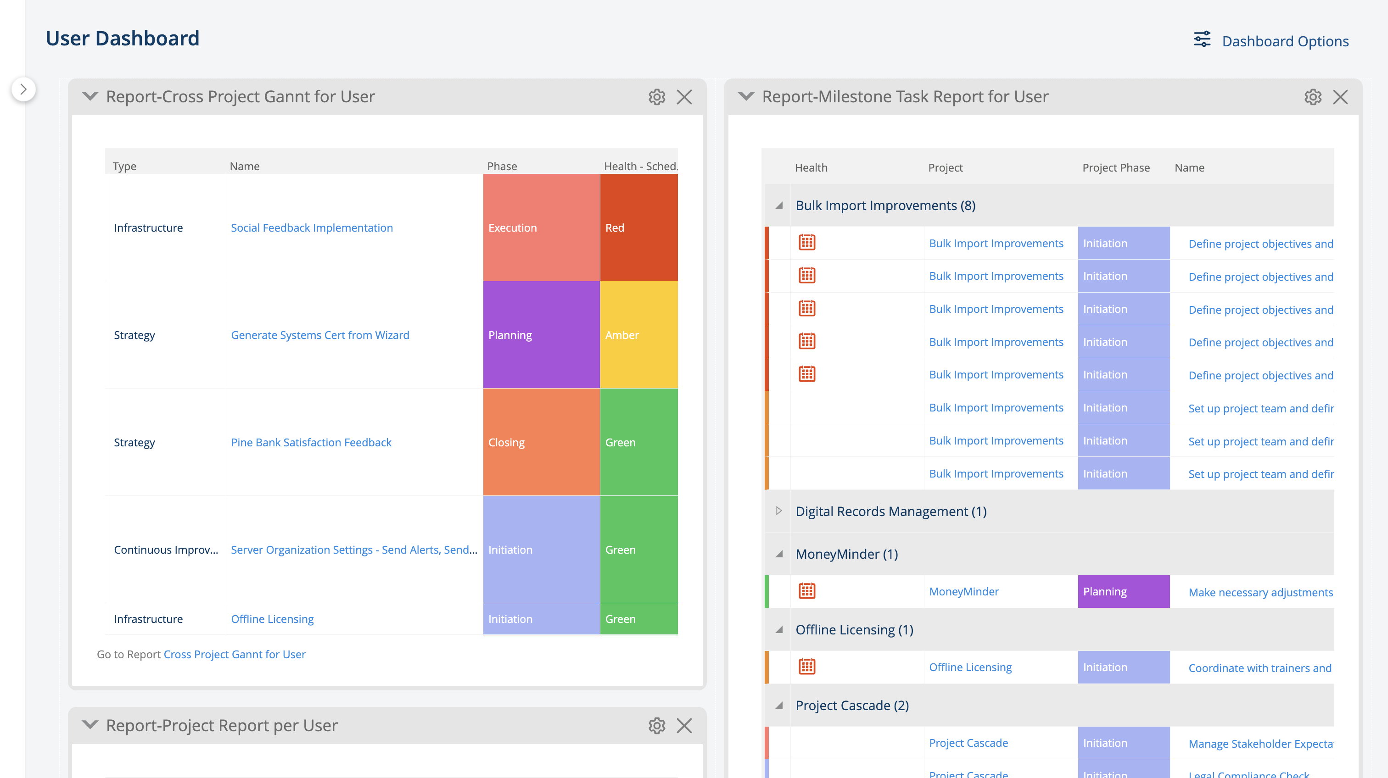Open Coordinate with trainers task
Screen dimensions: 1388x778
click(1260, 667)
